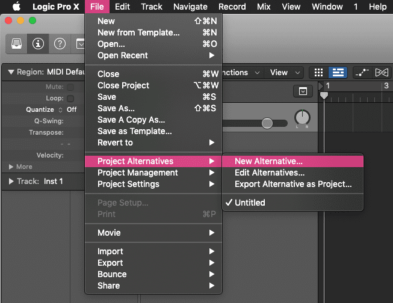Expand the More disclosure triangle
This screenshot has width=393, height=303.
11,167
